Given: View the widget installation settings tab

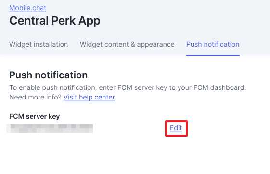Looking at the screenshot, I should pyautogui.click(x=39, y=44).
